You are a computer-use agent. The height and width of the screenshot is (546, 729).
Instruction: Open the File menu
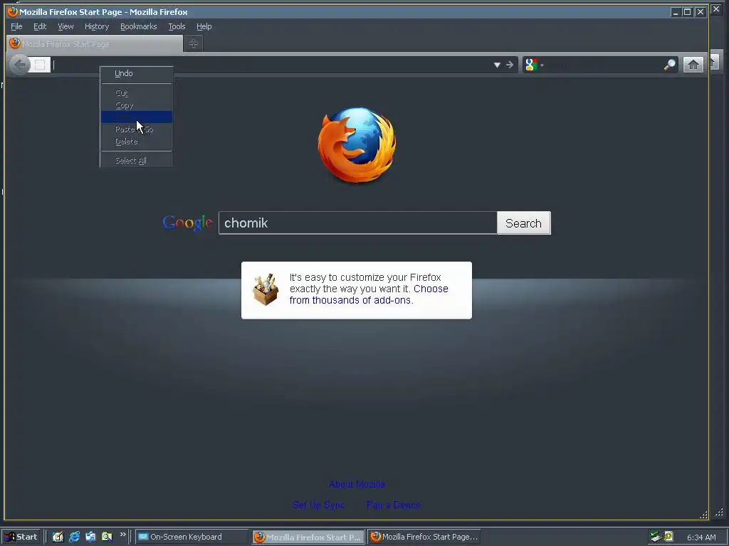17,26
